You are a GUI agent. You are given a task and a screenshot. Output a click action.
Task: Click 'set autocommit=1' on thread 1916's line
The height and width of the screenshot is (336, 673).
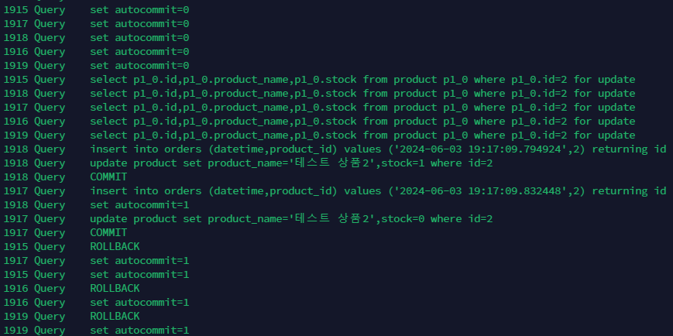click(x=139, y=303)
